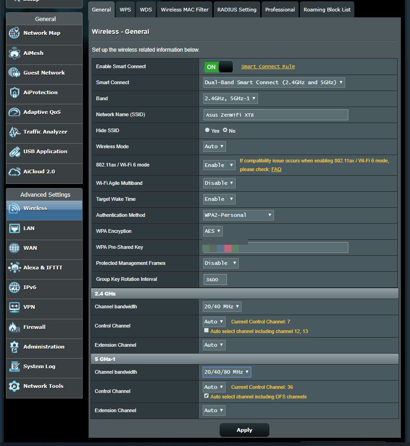Expand the Band dropdown
This screenshot has width=410, height=446.
230,98
